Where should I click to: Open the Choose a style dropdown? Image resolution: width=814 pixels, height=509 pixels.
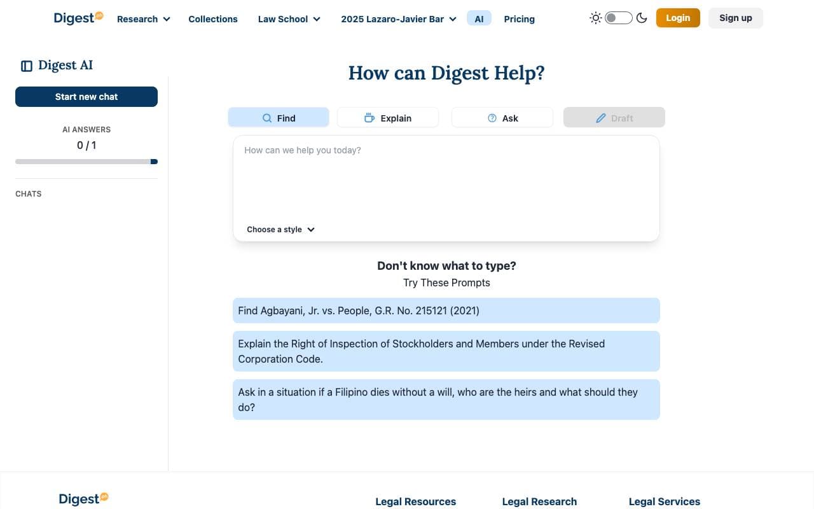(281, 230)
